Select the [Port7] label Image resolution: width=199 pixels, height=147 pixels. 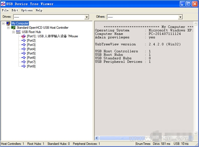[31, 62]
